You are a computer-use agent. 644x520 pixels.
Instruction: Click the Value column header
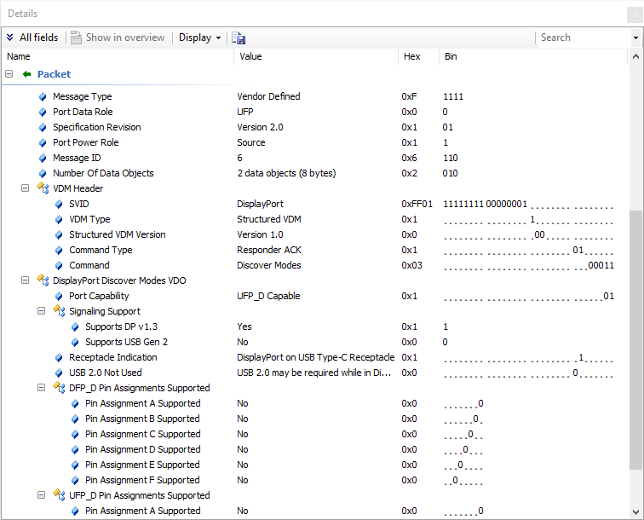pos(251,56)
